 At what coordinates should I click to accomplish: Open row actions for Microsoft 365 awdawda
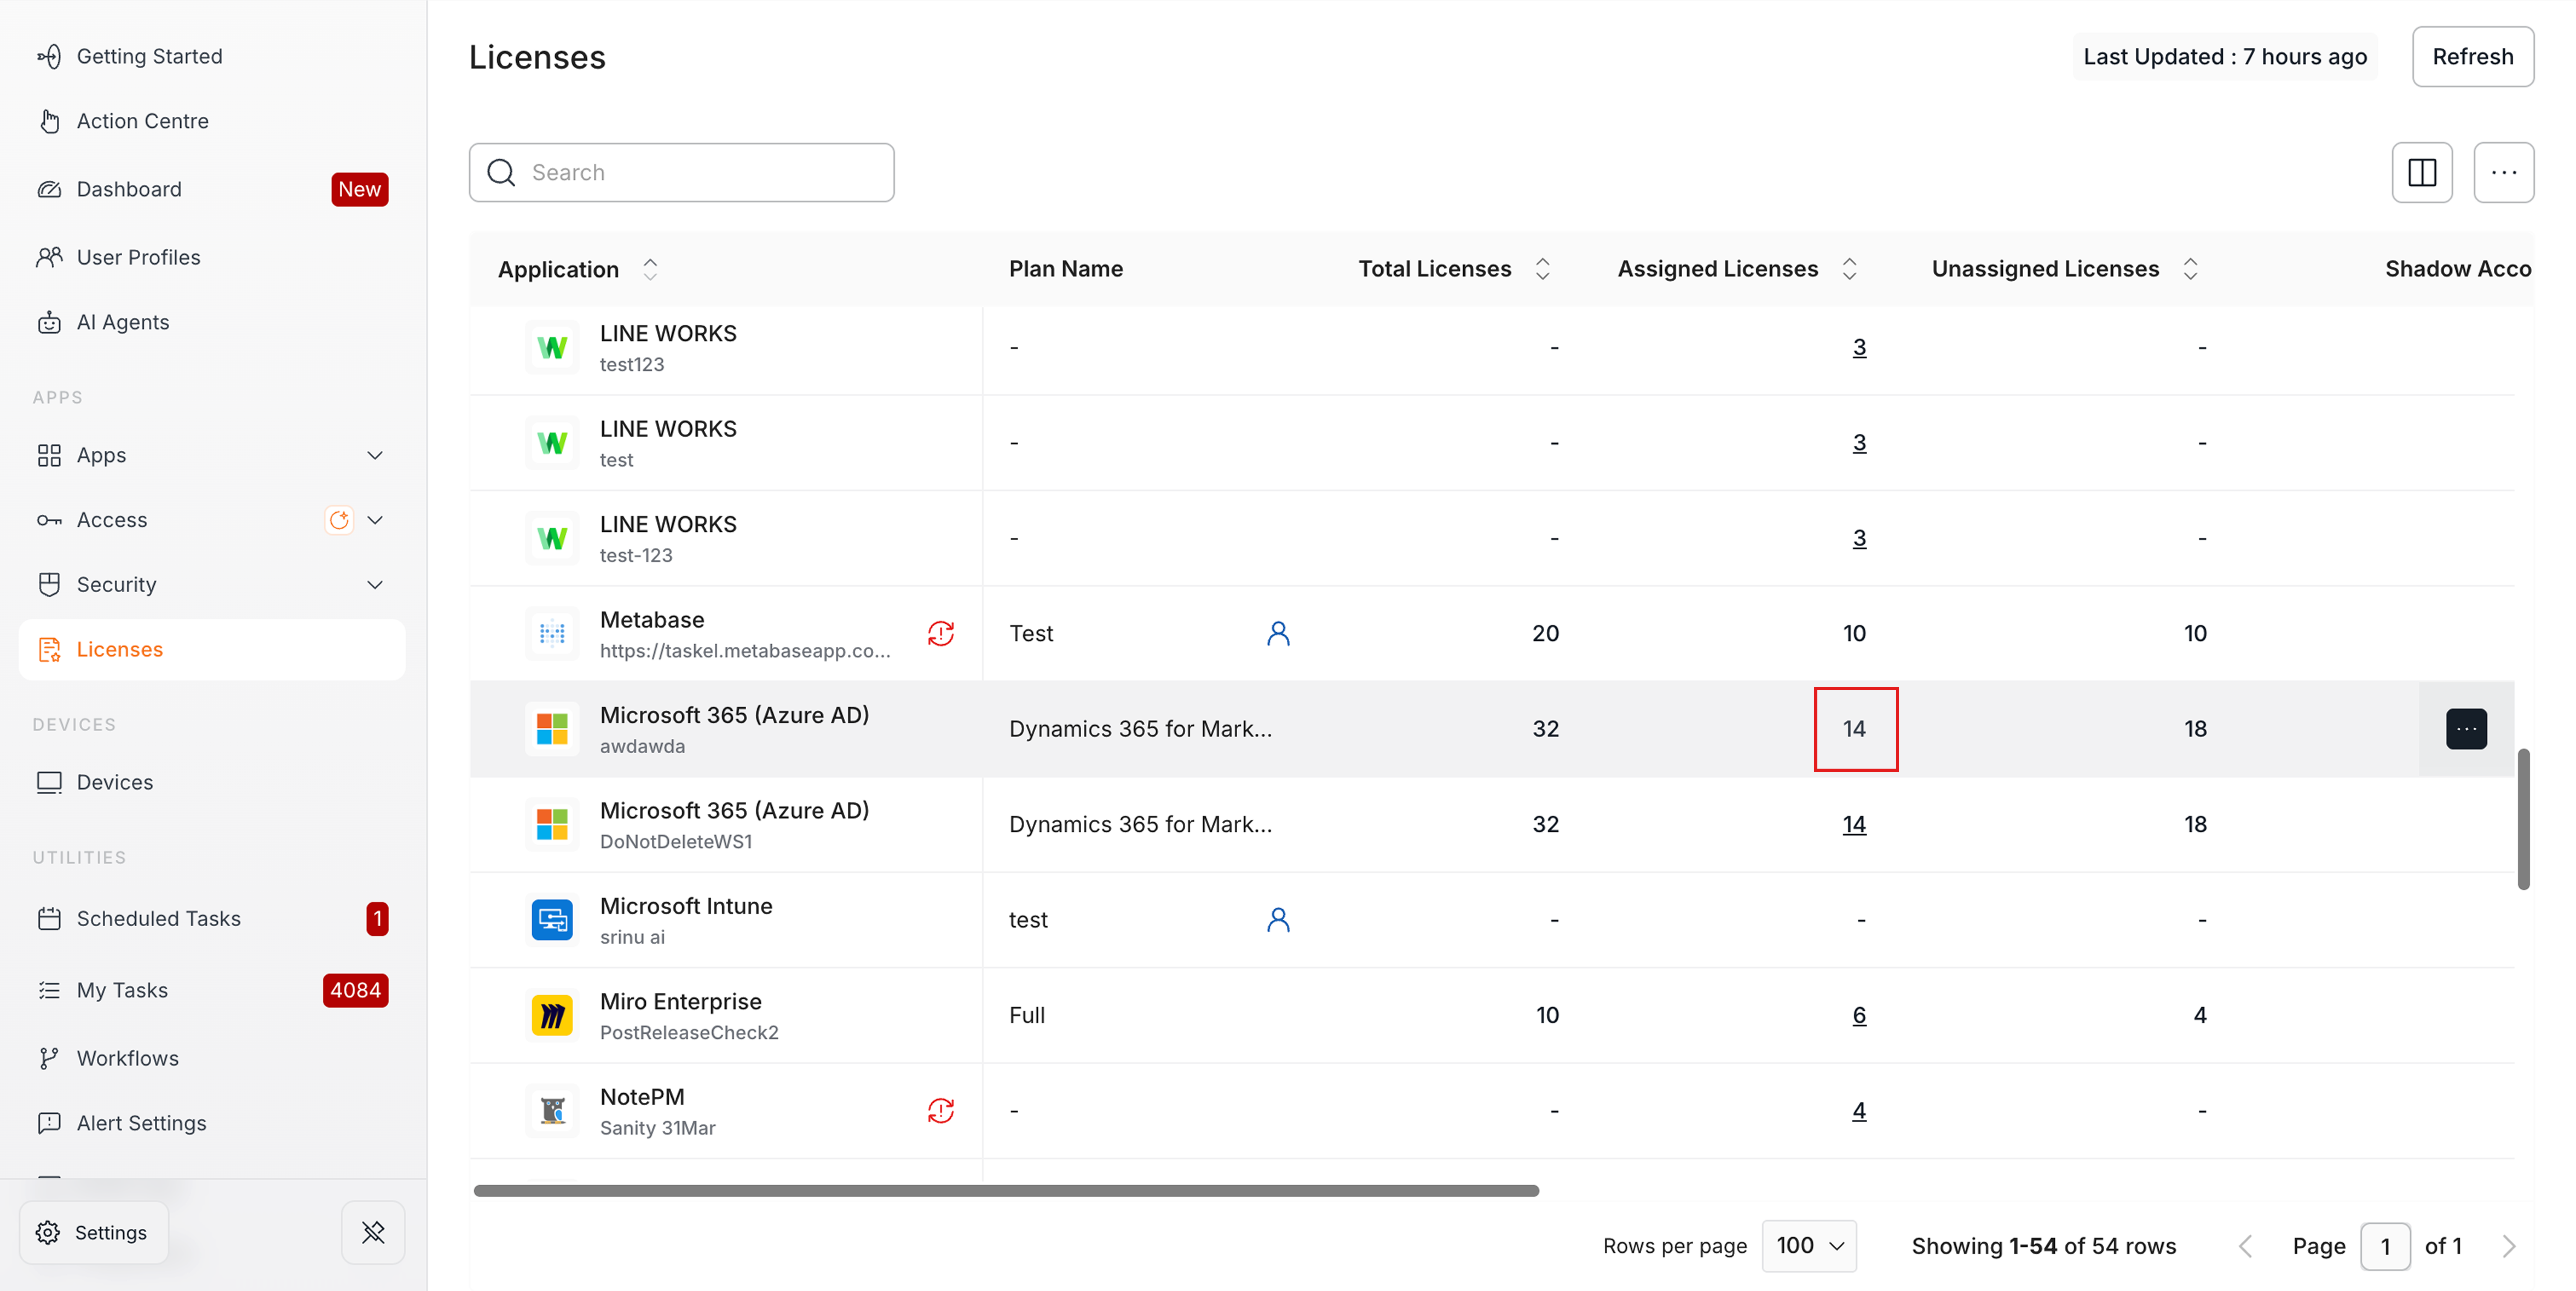tap(2466, 728)
